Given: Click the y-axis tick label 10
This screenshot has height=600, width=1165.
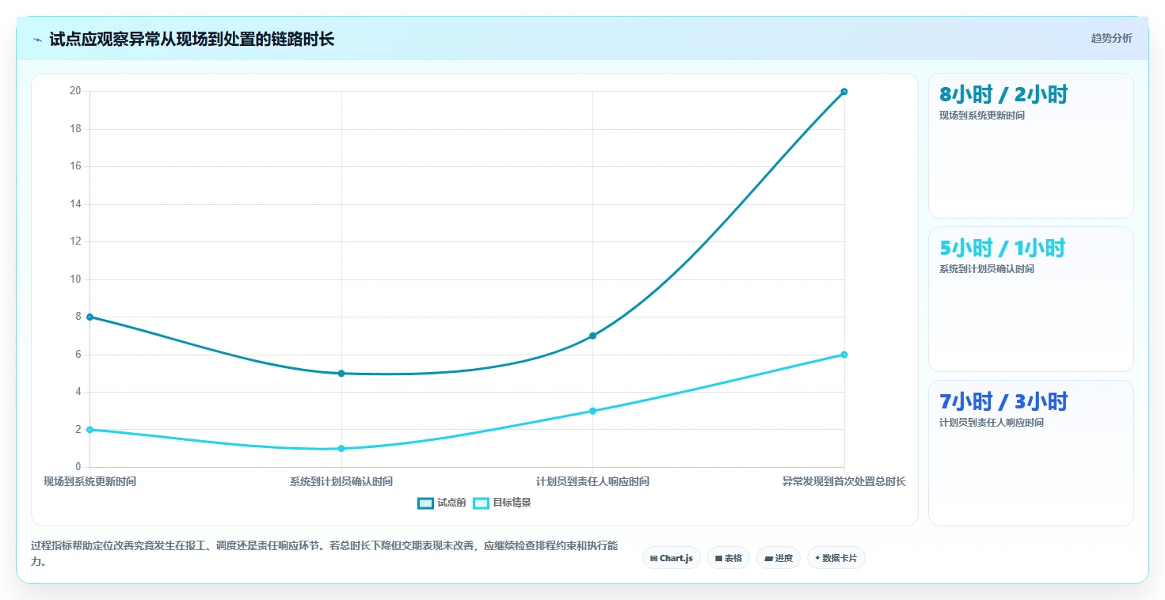Looking at the screenshot, I should point(75,279).
